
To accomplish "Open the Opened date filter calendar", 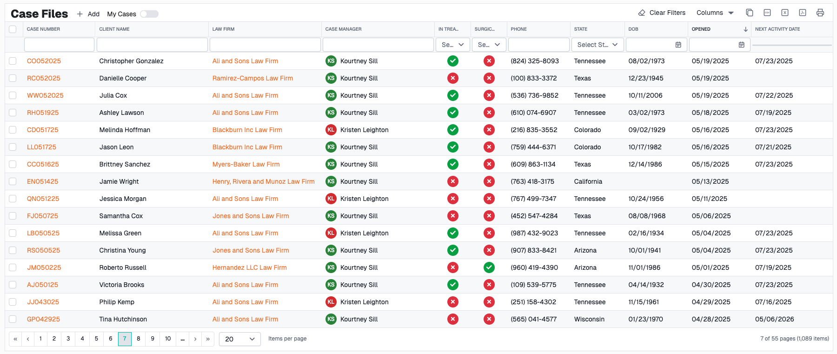I will click(741, 45).
